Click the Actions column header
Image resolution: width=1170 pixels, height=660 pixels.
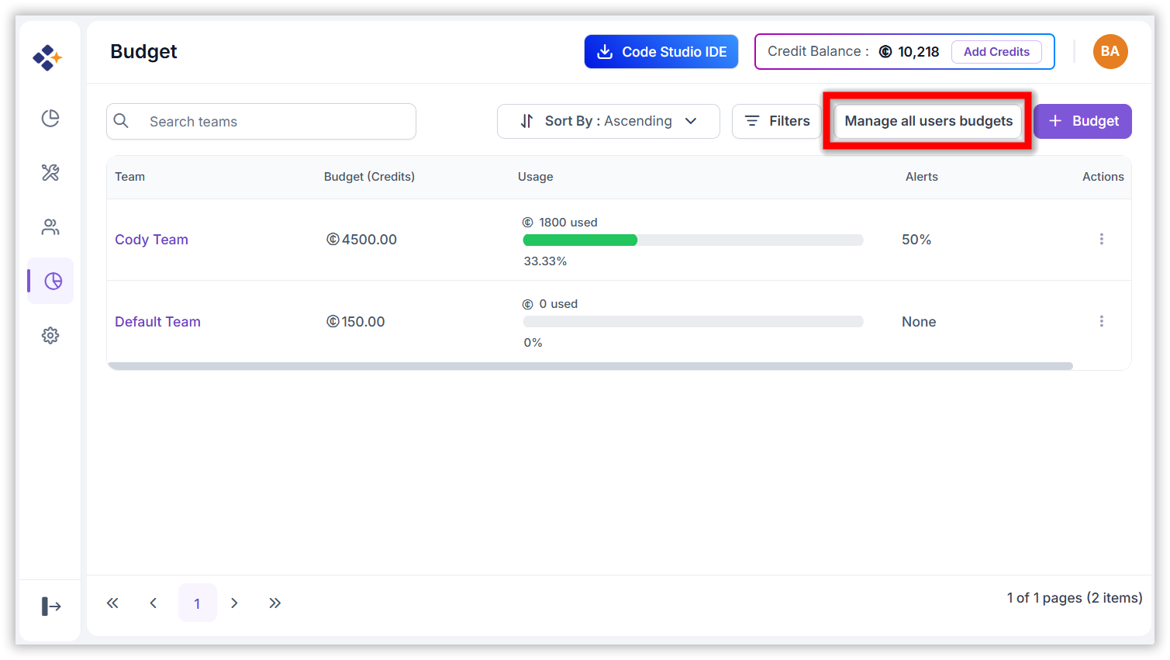pos(1103,177)
